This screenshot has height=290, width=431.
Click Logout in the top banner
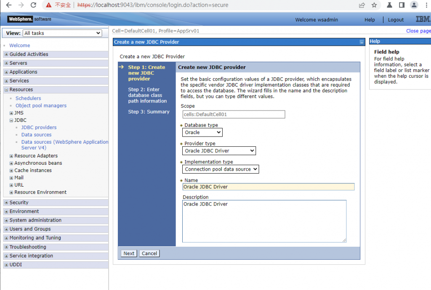(396, 20)
